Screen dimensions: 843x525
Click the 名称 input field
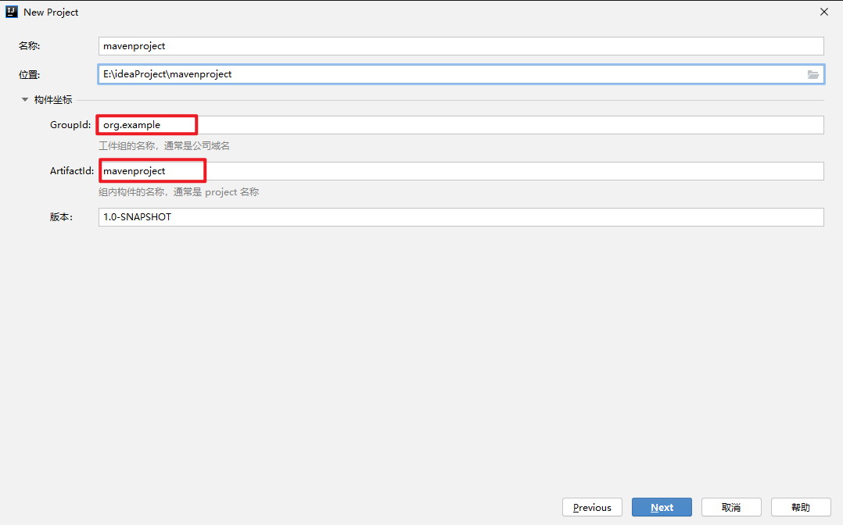[461, 46]
